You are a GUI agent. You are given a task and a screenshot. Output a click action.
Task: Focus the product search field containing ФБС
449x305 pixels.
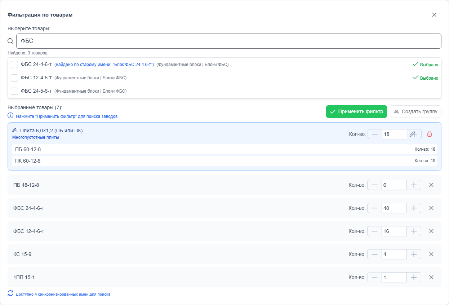[x=229, y=41]
